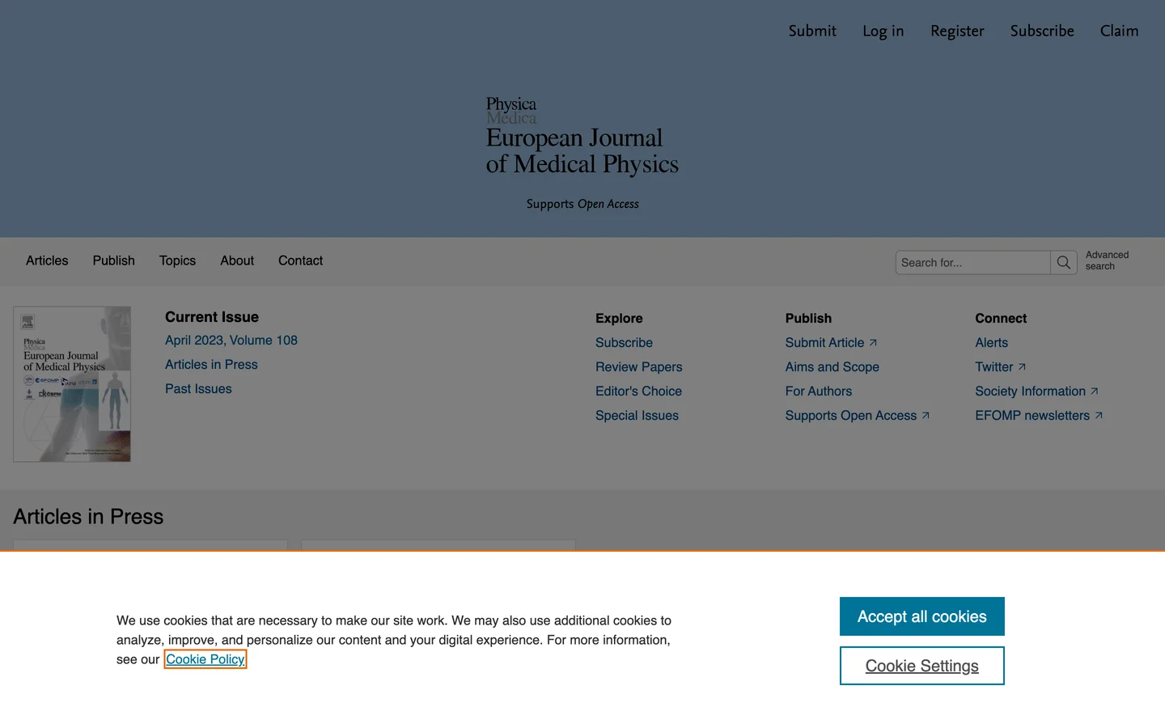Screen dimensions: 1165x728
Task: Open the Publish menu in navigation bar
Action: point(113,260)
